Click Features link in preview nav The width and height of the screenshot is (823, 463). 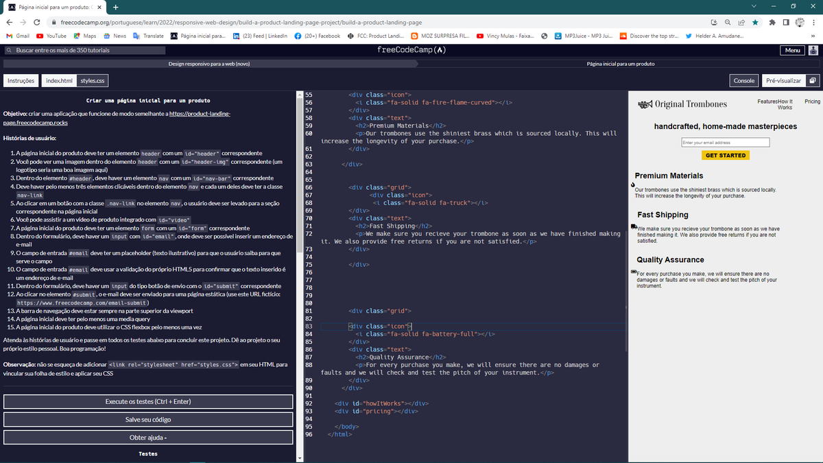pos(767,102)
